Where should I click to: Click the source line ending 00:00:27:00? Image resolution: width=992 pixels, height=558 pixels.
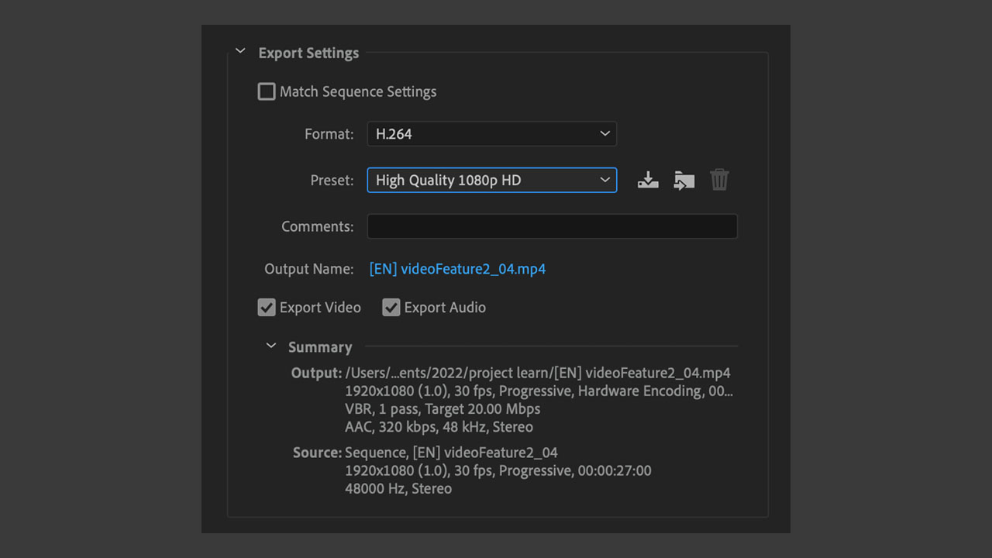pos(498,470)
